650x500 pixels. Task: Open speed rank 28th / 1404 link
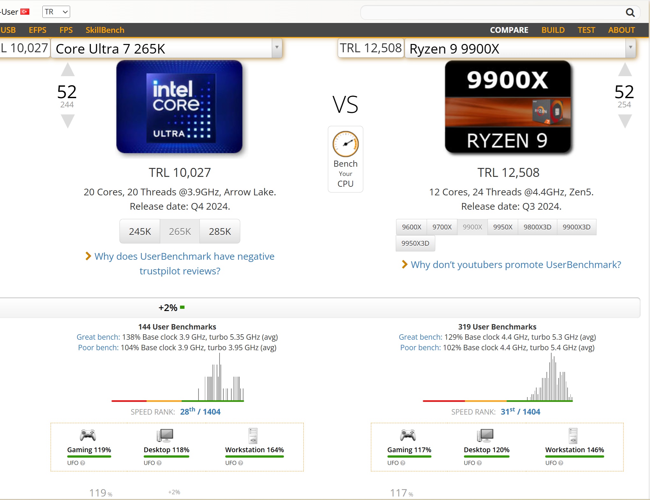[200, 411]
